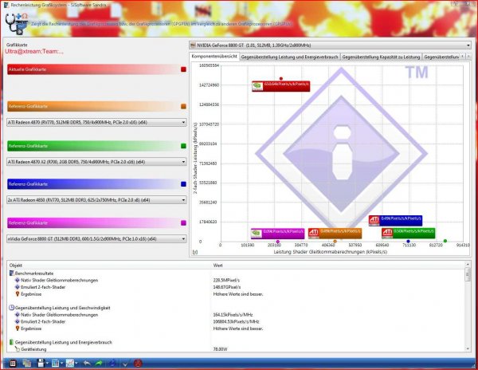Open the ATI Radeon 4870 X2 reference dropdown
478x370 pixels.
coord(96,162)
